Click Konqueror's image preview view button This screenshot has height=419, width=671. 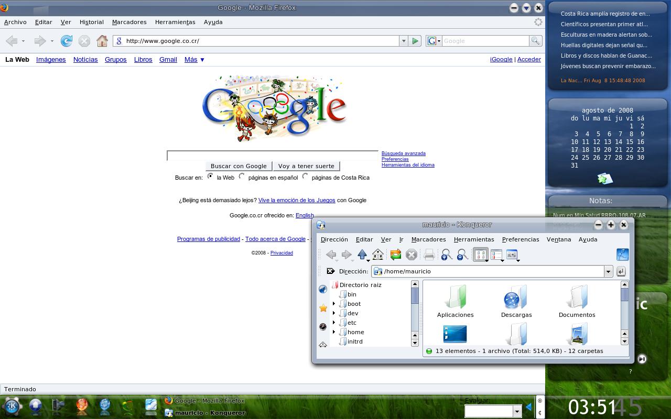click(x=512, y=255)
